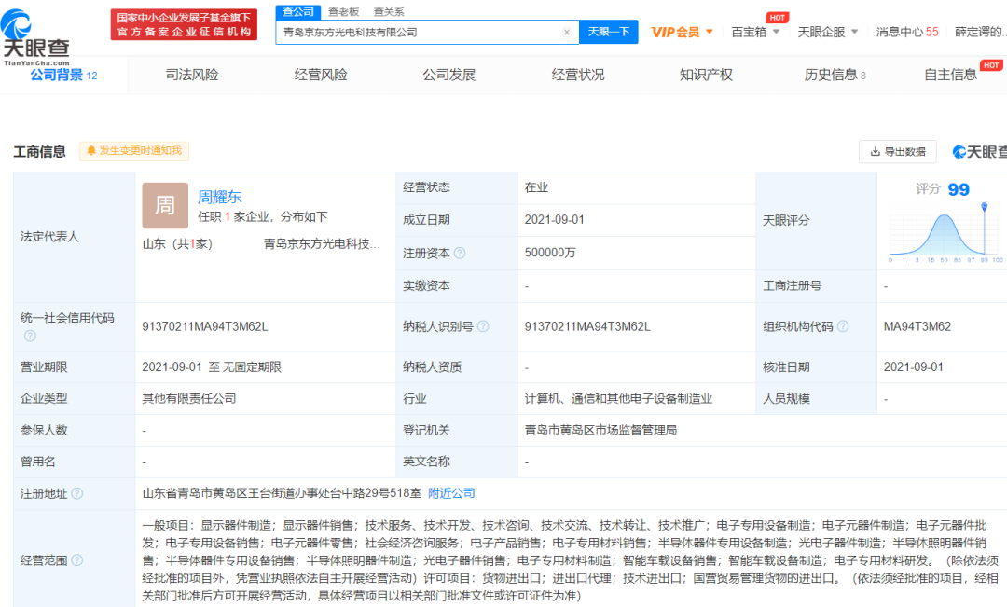Click the 核准日期 value 2021-09-01
The image size is (1007, 607).
pos(913,366)
